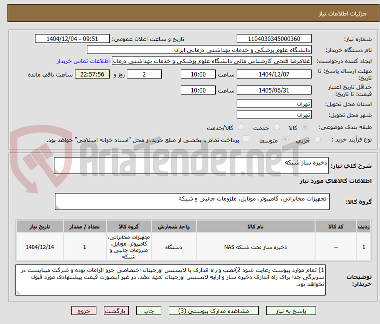The image size is (380, 324).
Task: Click the استان محل تحویل field
Action: pyautogui.click(x=274, y=104)
